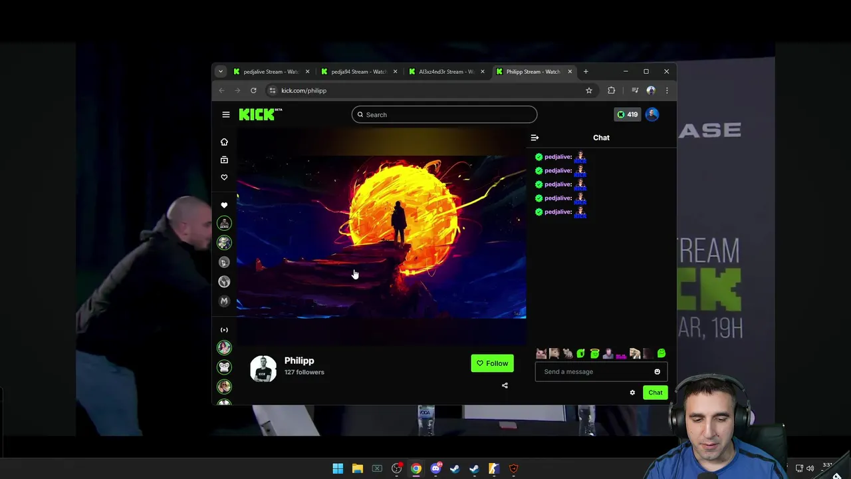Open Discord from the taskbar
Image resolution: width=851 pixels, height=479 pixels.
click(x=435, y=468)
